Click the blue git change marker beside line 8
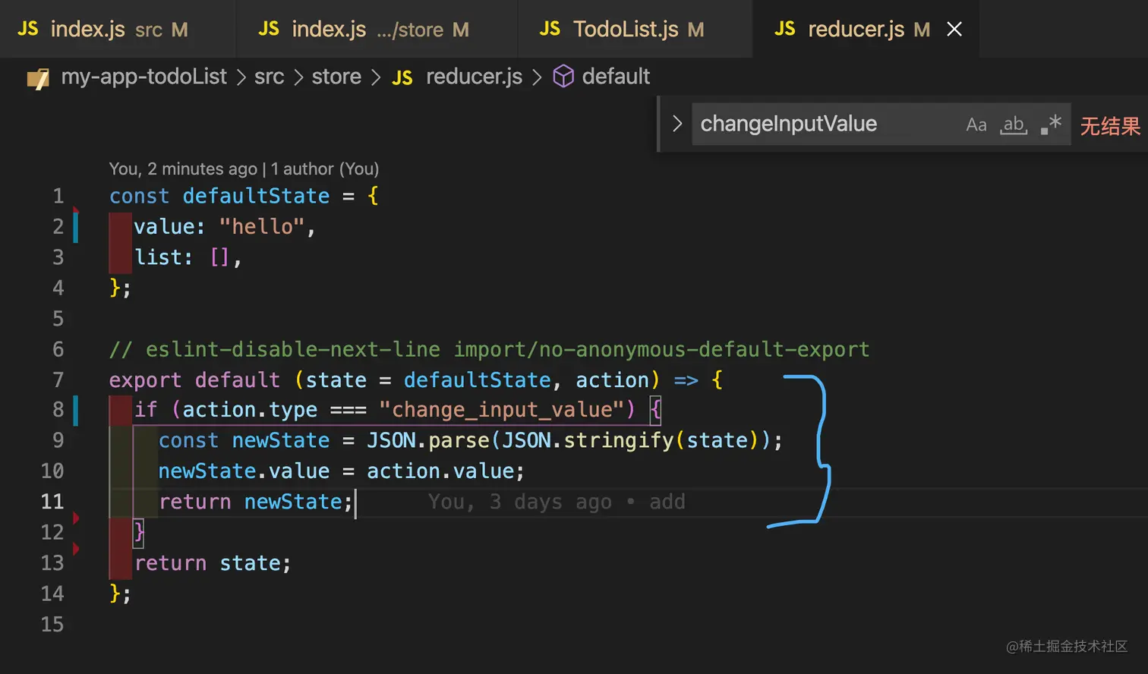The image size is (1148, 674). coord(76,410)
